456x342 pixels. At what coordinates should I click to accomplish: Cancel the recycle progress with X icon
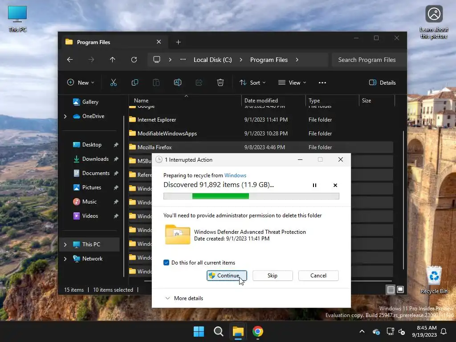335,185
